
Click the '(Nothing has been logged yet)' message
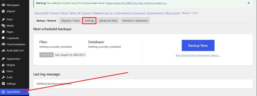click(x=54, y=83)
